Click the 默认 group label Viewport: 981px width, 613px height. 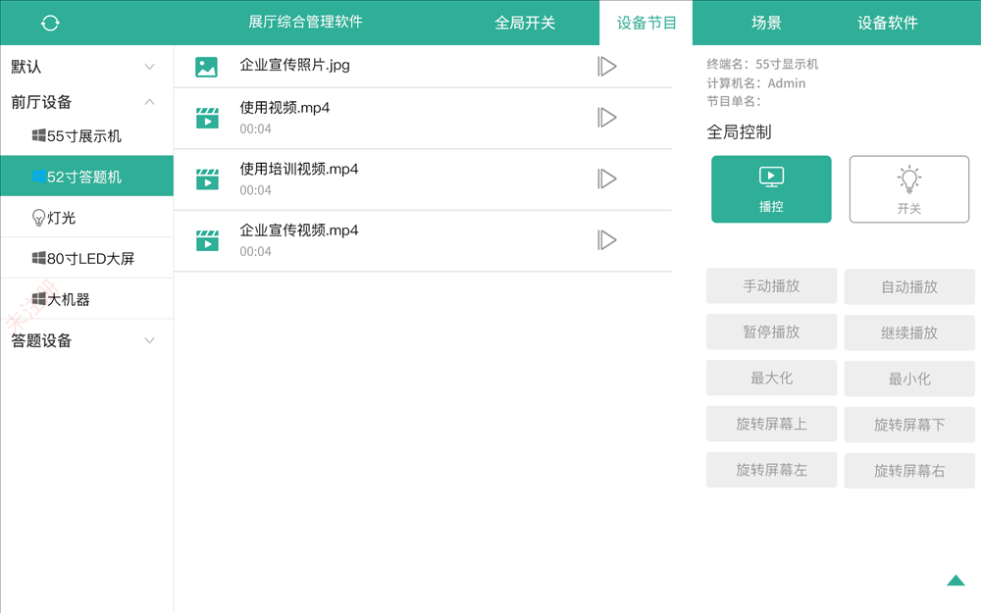pos(26,67)
